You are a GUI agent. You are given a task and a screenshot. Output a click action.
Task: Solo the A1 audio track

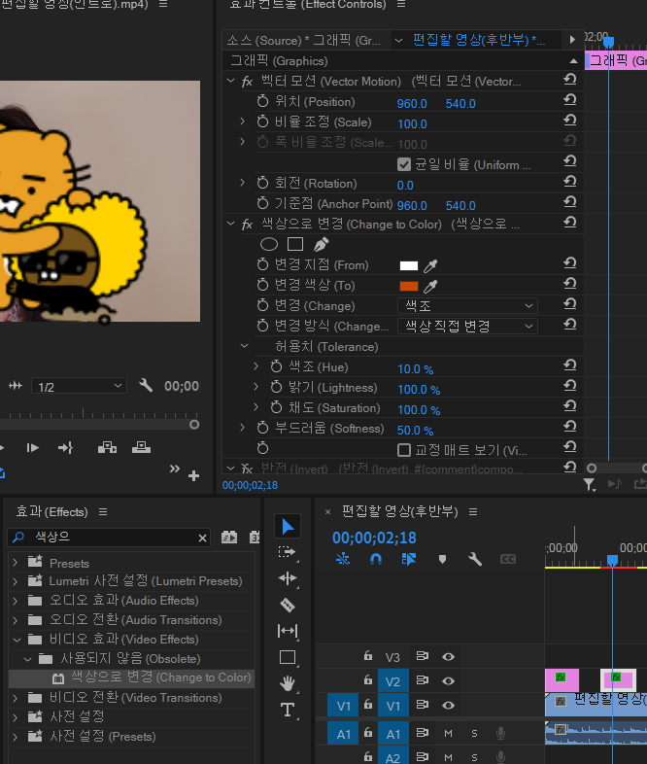(x=474, y=733)
